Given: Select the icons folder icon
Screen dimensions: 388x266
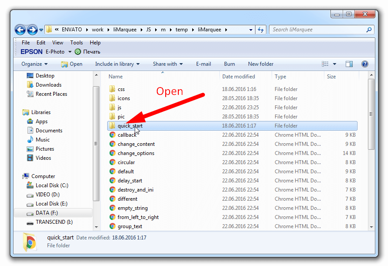Looking at the screenshot, I should tap(112, 98).
